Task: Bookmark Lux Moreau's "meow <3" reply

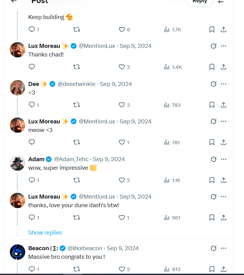Action: click(212, 142)
